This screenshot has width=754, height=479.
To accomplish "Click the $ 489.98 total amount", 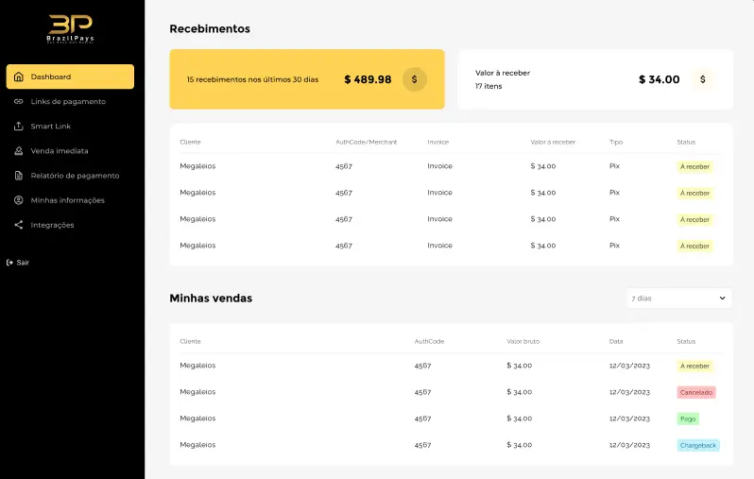I will pyautogui.click(x=368, y=79).
